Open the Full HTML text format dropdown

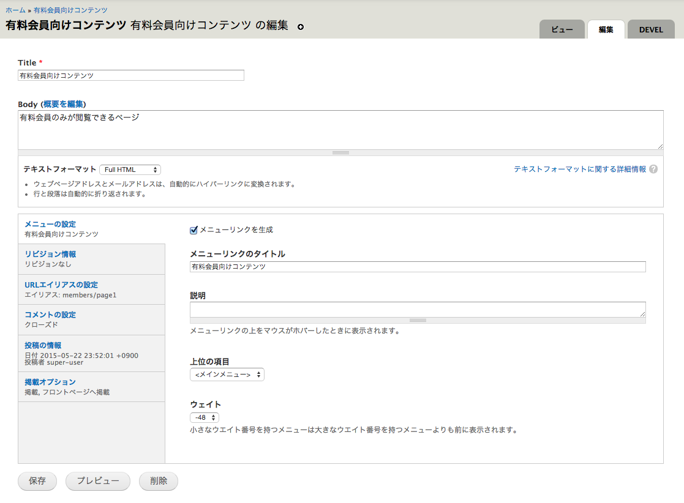(130, 170)
